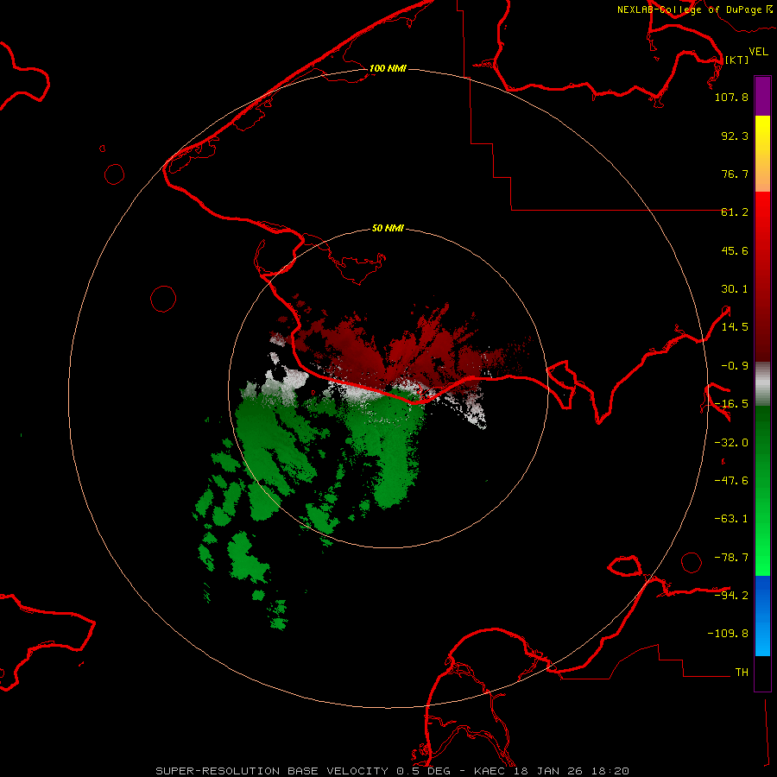Click the -63.1 velocity scale value
Image resolution: width=777 pixels, height=777 pixels.
tap(731, 519)
